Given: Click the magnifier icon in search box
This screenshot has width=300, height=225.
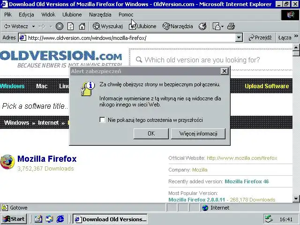Looking at the screenshot, I should click(139, 60).
